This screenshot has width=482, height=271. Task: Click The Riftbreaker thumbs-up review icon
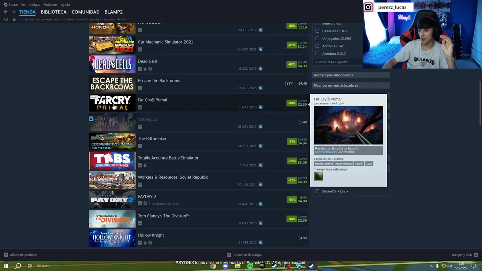[x=260, y=146]
